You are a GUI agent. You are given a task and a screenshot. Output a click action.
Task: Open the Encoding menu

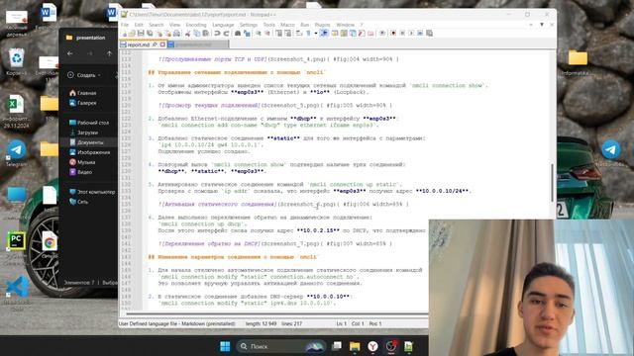[196, 25]
